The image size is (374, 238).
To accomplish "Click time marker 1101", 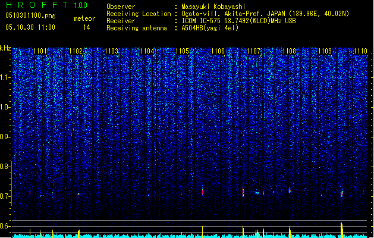I will coord(40,51).
